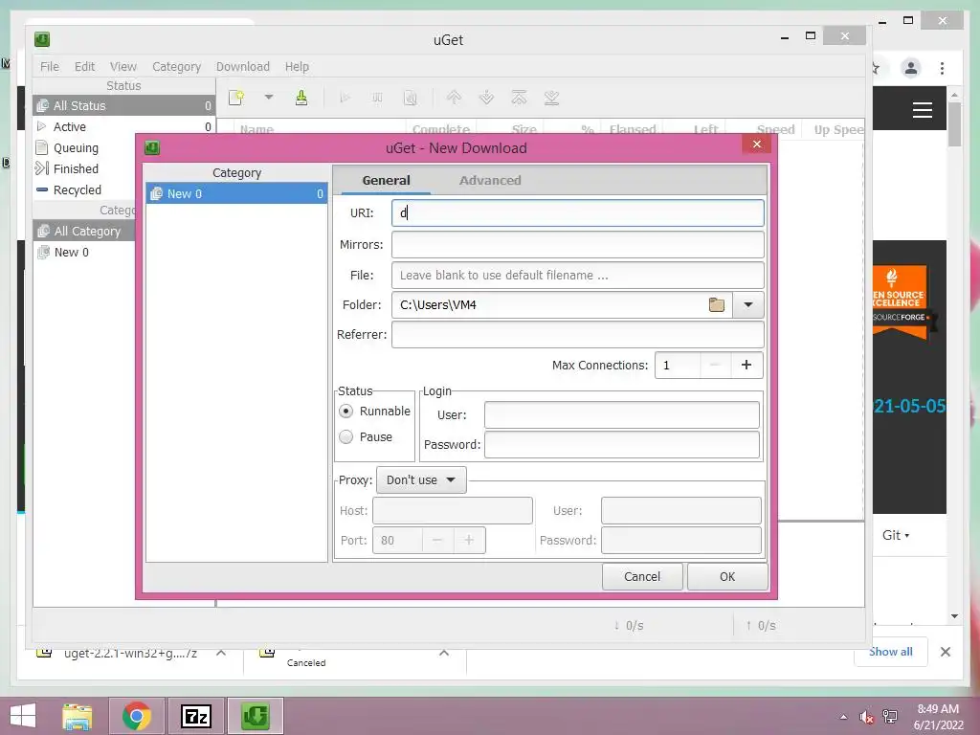Click the OK button in the dialog

tap(727, 577)
